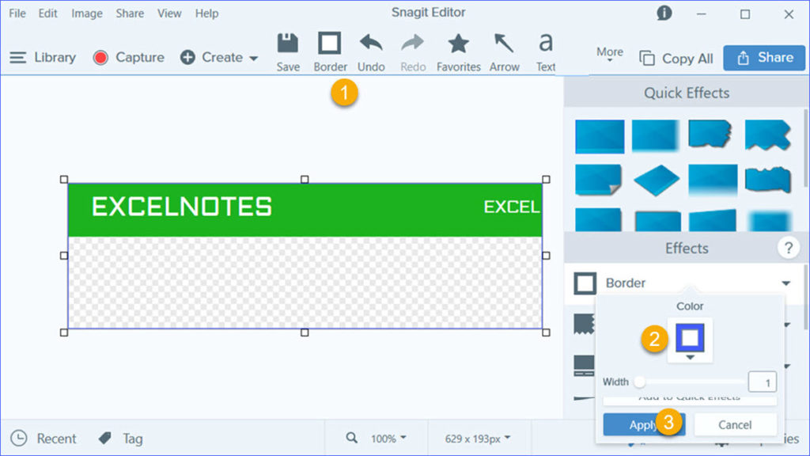Screen dimensions: 810x456
Task: Click the Effects help question mark
Action: point(789,248)
